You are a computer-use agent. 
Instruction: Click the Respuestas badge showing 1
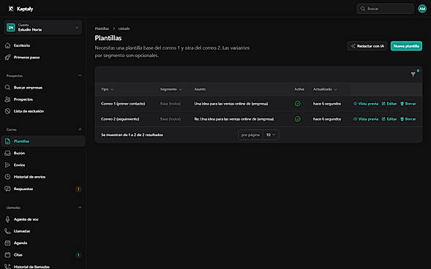tap(78, 189)
